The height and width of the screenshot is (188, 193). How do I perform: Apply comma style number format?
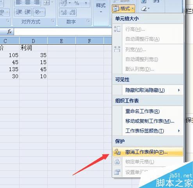coord(86,3)
